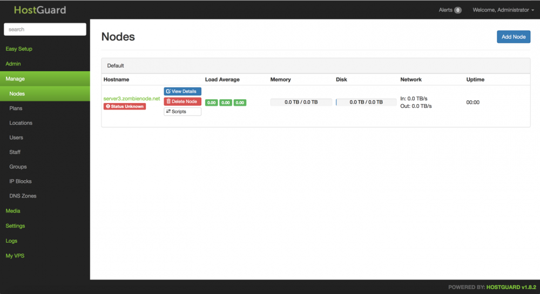
Task: Open the Users page
Action: pos(16,137)
